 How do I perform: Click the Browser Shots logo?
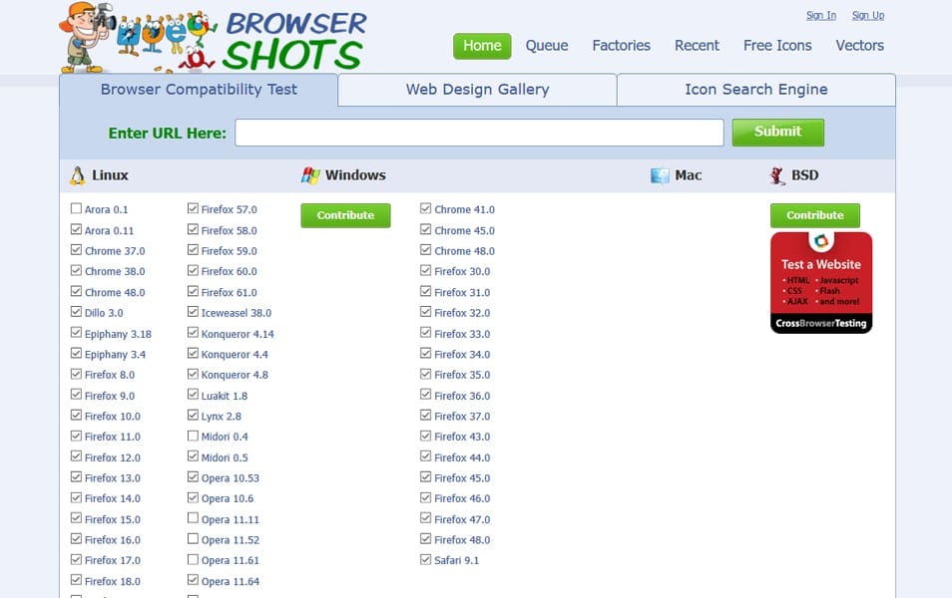[x=213, y=38]
